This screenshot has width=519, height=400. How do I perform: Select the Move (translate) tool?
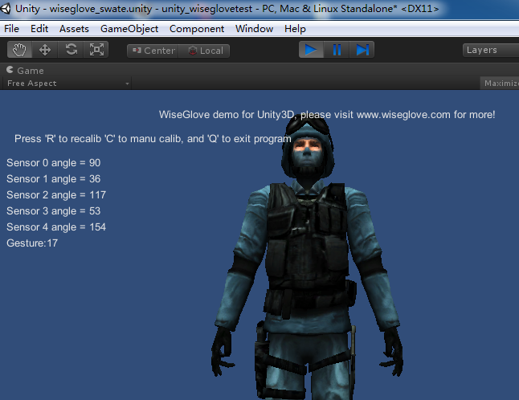(45, 50)
